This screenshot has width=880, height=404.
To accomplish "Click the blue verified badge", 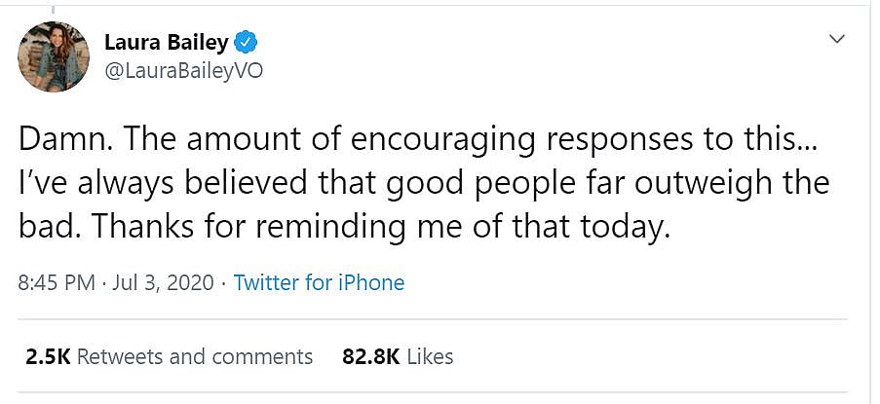I will point(247,42).
